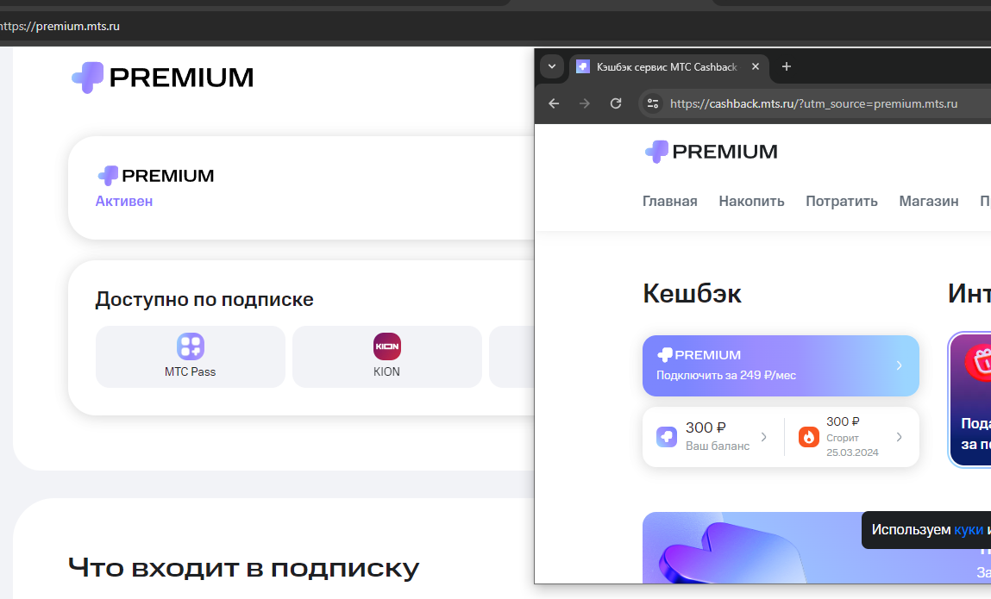The width and height of the screenshot is (991, 599).
Task: Click the cashback.mts.ru URL field
Action: 814,103
